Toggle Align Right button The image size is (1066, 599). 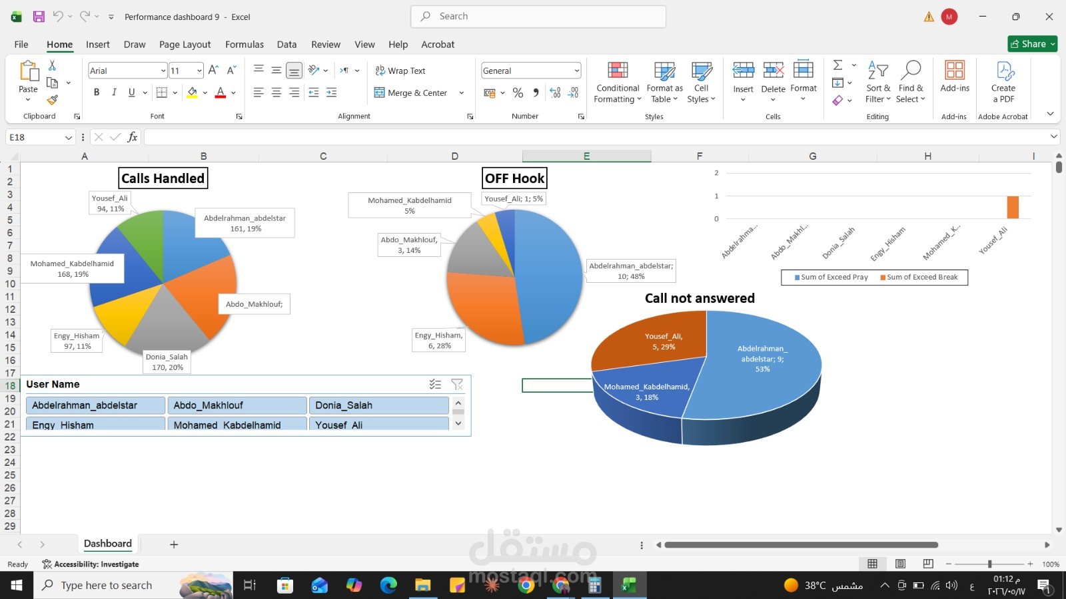[x=294, y=93]
